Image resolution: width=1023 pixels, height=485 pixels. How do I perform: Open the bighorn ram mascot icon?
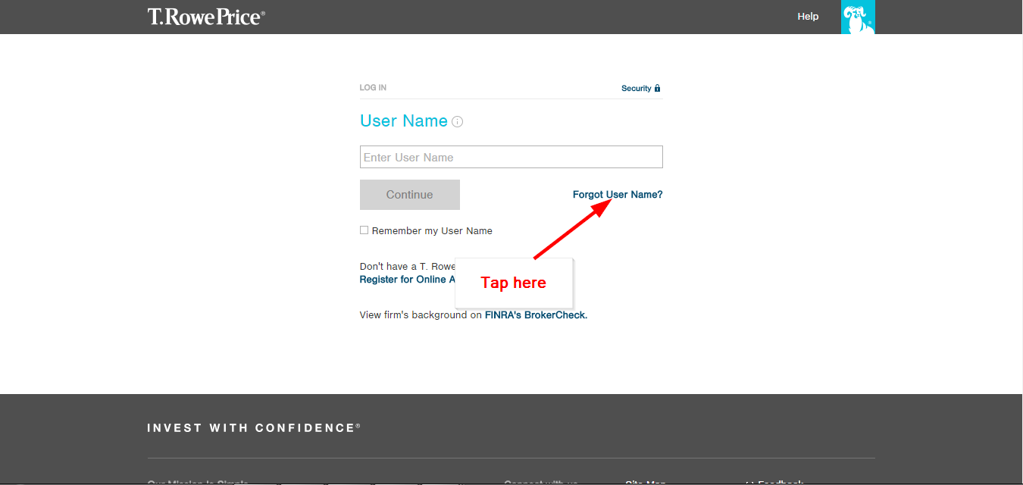point(858,17)
